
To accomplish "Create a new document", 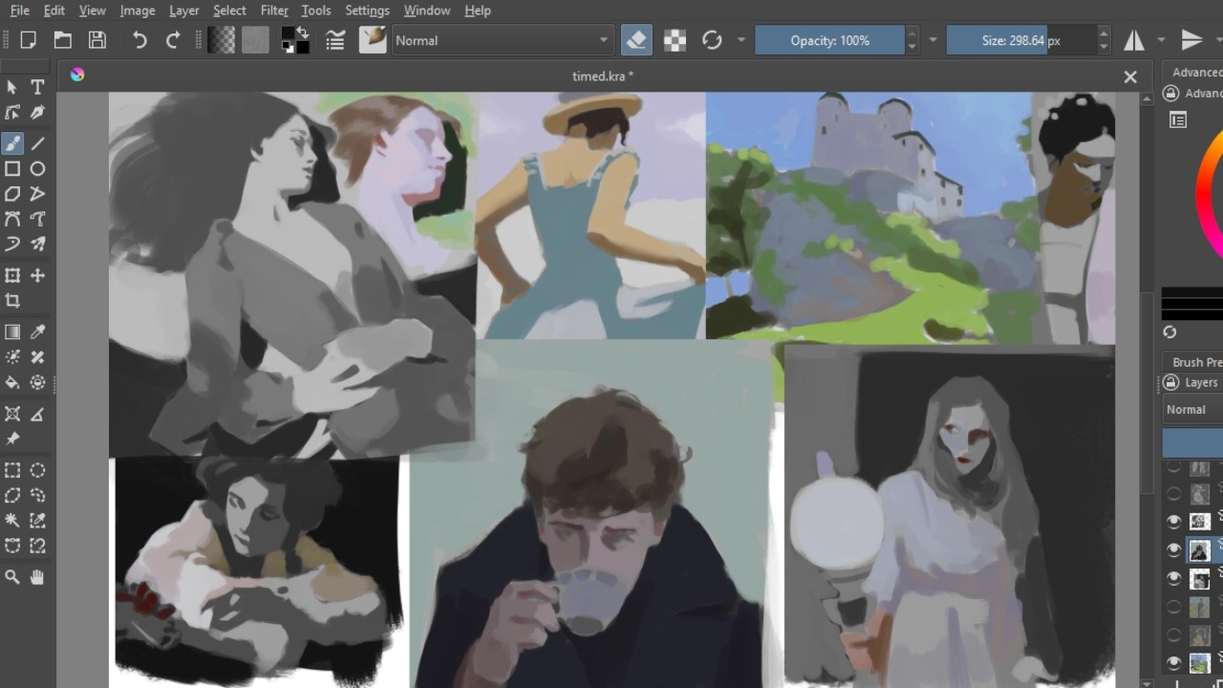I will point(29,40).
